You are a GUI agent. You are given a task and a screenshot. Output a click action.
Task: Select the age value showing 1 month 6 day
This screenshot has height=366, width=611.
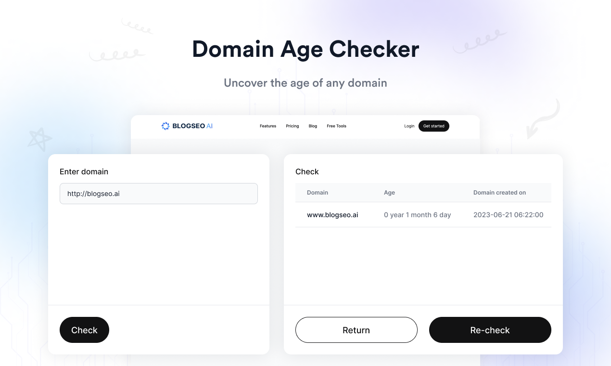[x=417, y=215]
